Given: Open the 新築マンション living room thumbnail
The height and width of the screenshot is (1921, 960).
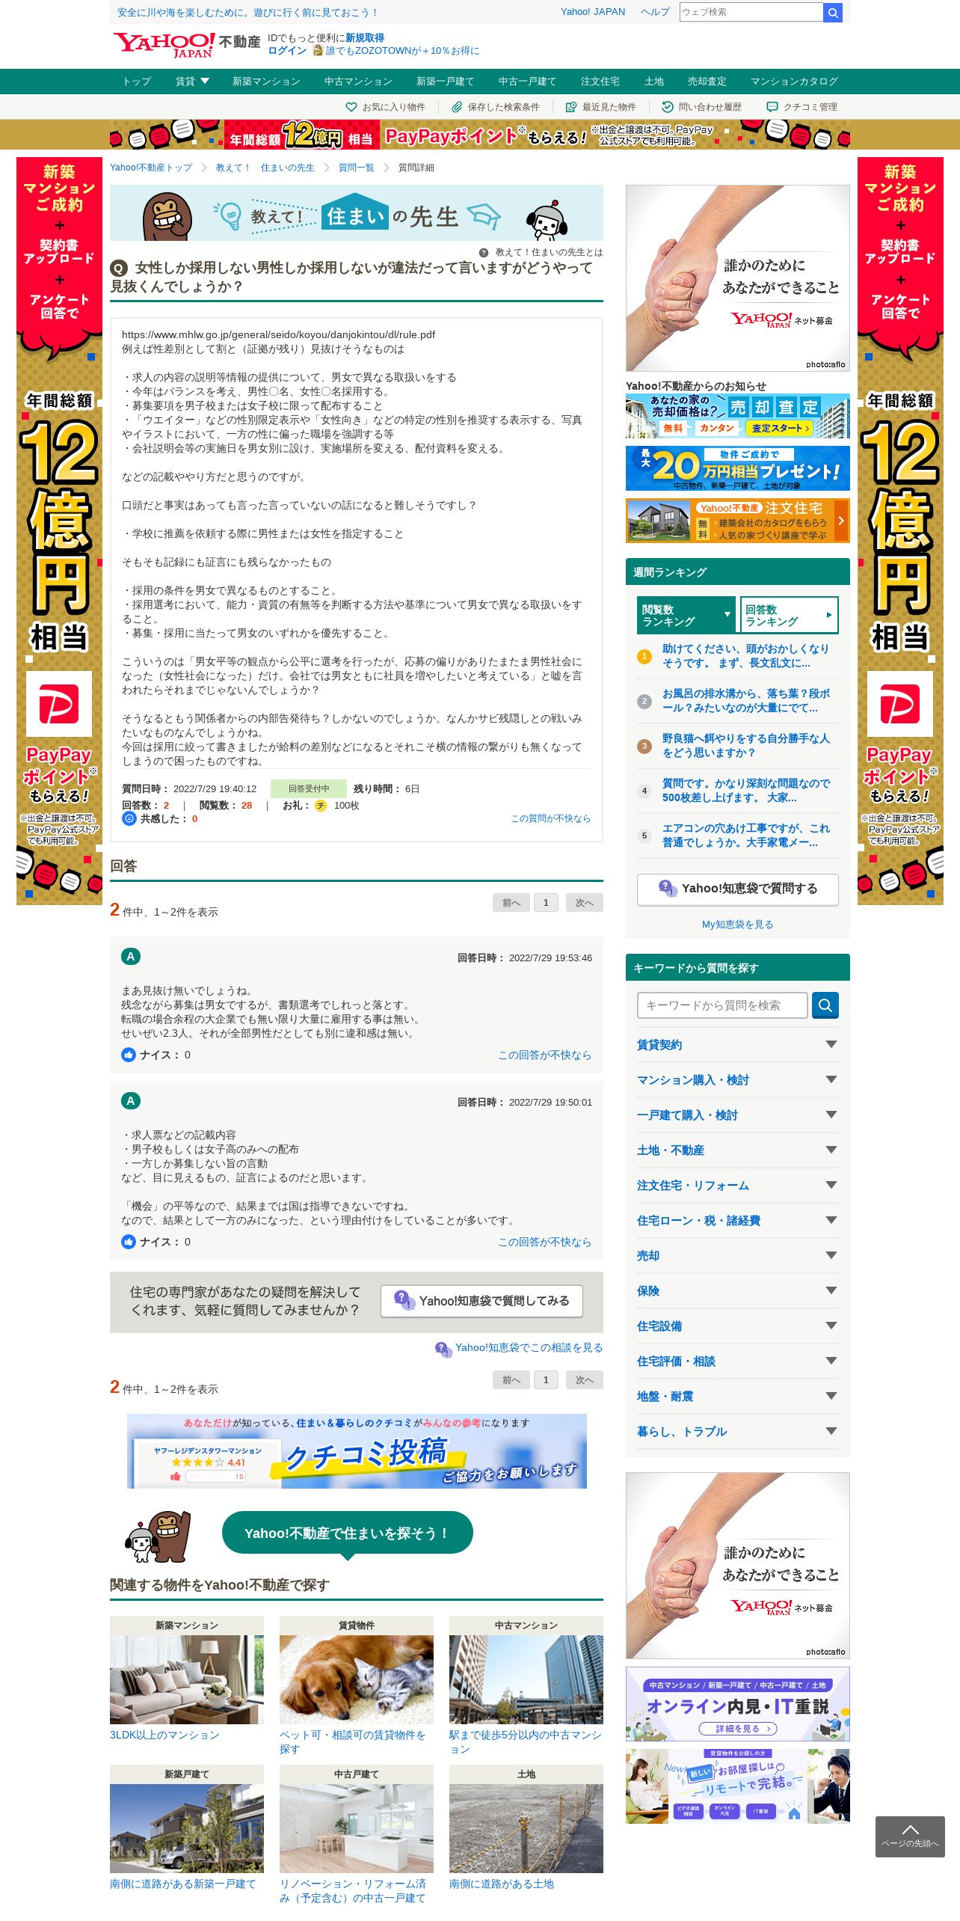Looking at the screenshot, I should click(187, 1679).
